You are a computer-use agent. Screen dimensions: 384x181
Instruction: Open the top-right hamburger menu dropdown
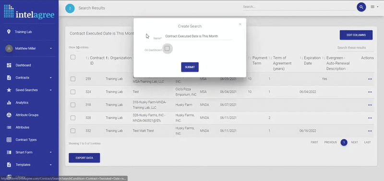pyautogui.click(x=374, y=7)
